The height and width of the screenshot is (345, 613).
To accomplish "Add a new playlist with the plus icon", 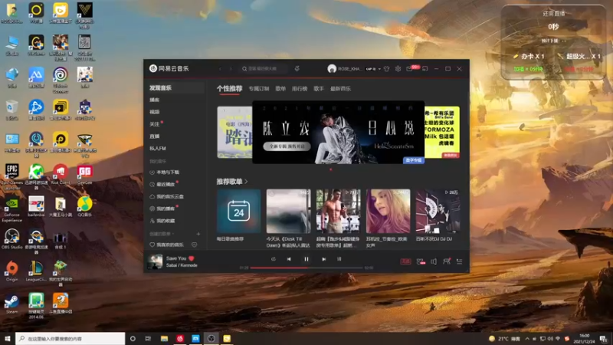I will coord(198,234).
